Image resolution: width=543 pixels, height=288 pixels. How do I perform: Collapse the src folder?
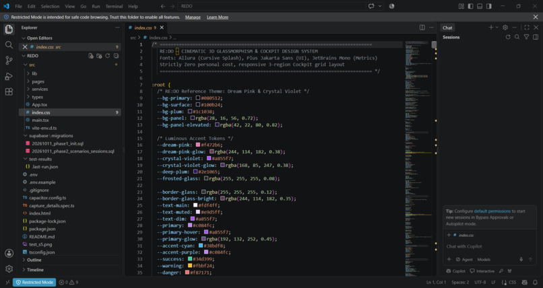pos(26,65)
